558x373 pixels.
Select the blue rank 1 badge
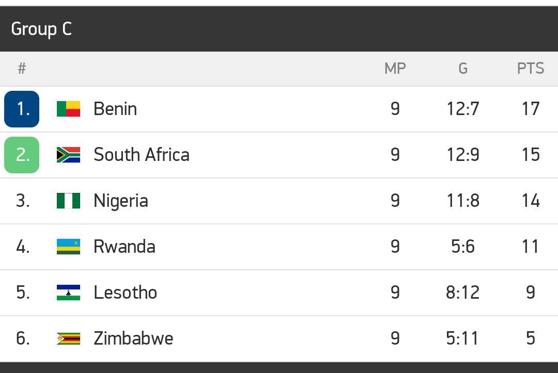click(22, 109)
